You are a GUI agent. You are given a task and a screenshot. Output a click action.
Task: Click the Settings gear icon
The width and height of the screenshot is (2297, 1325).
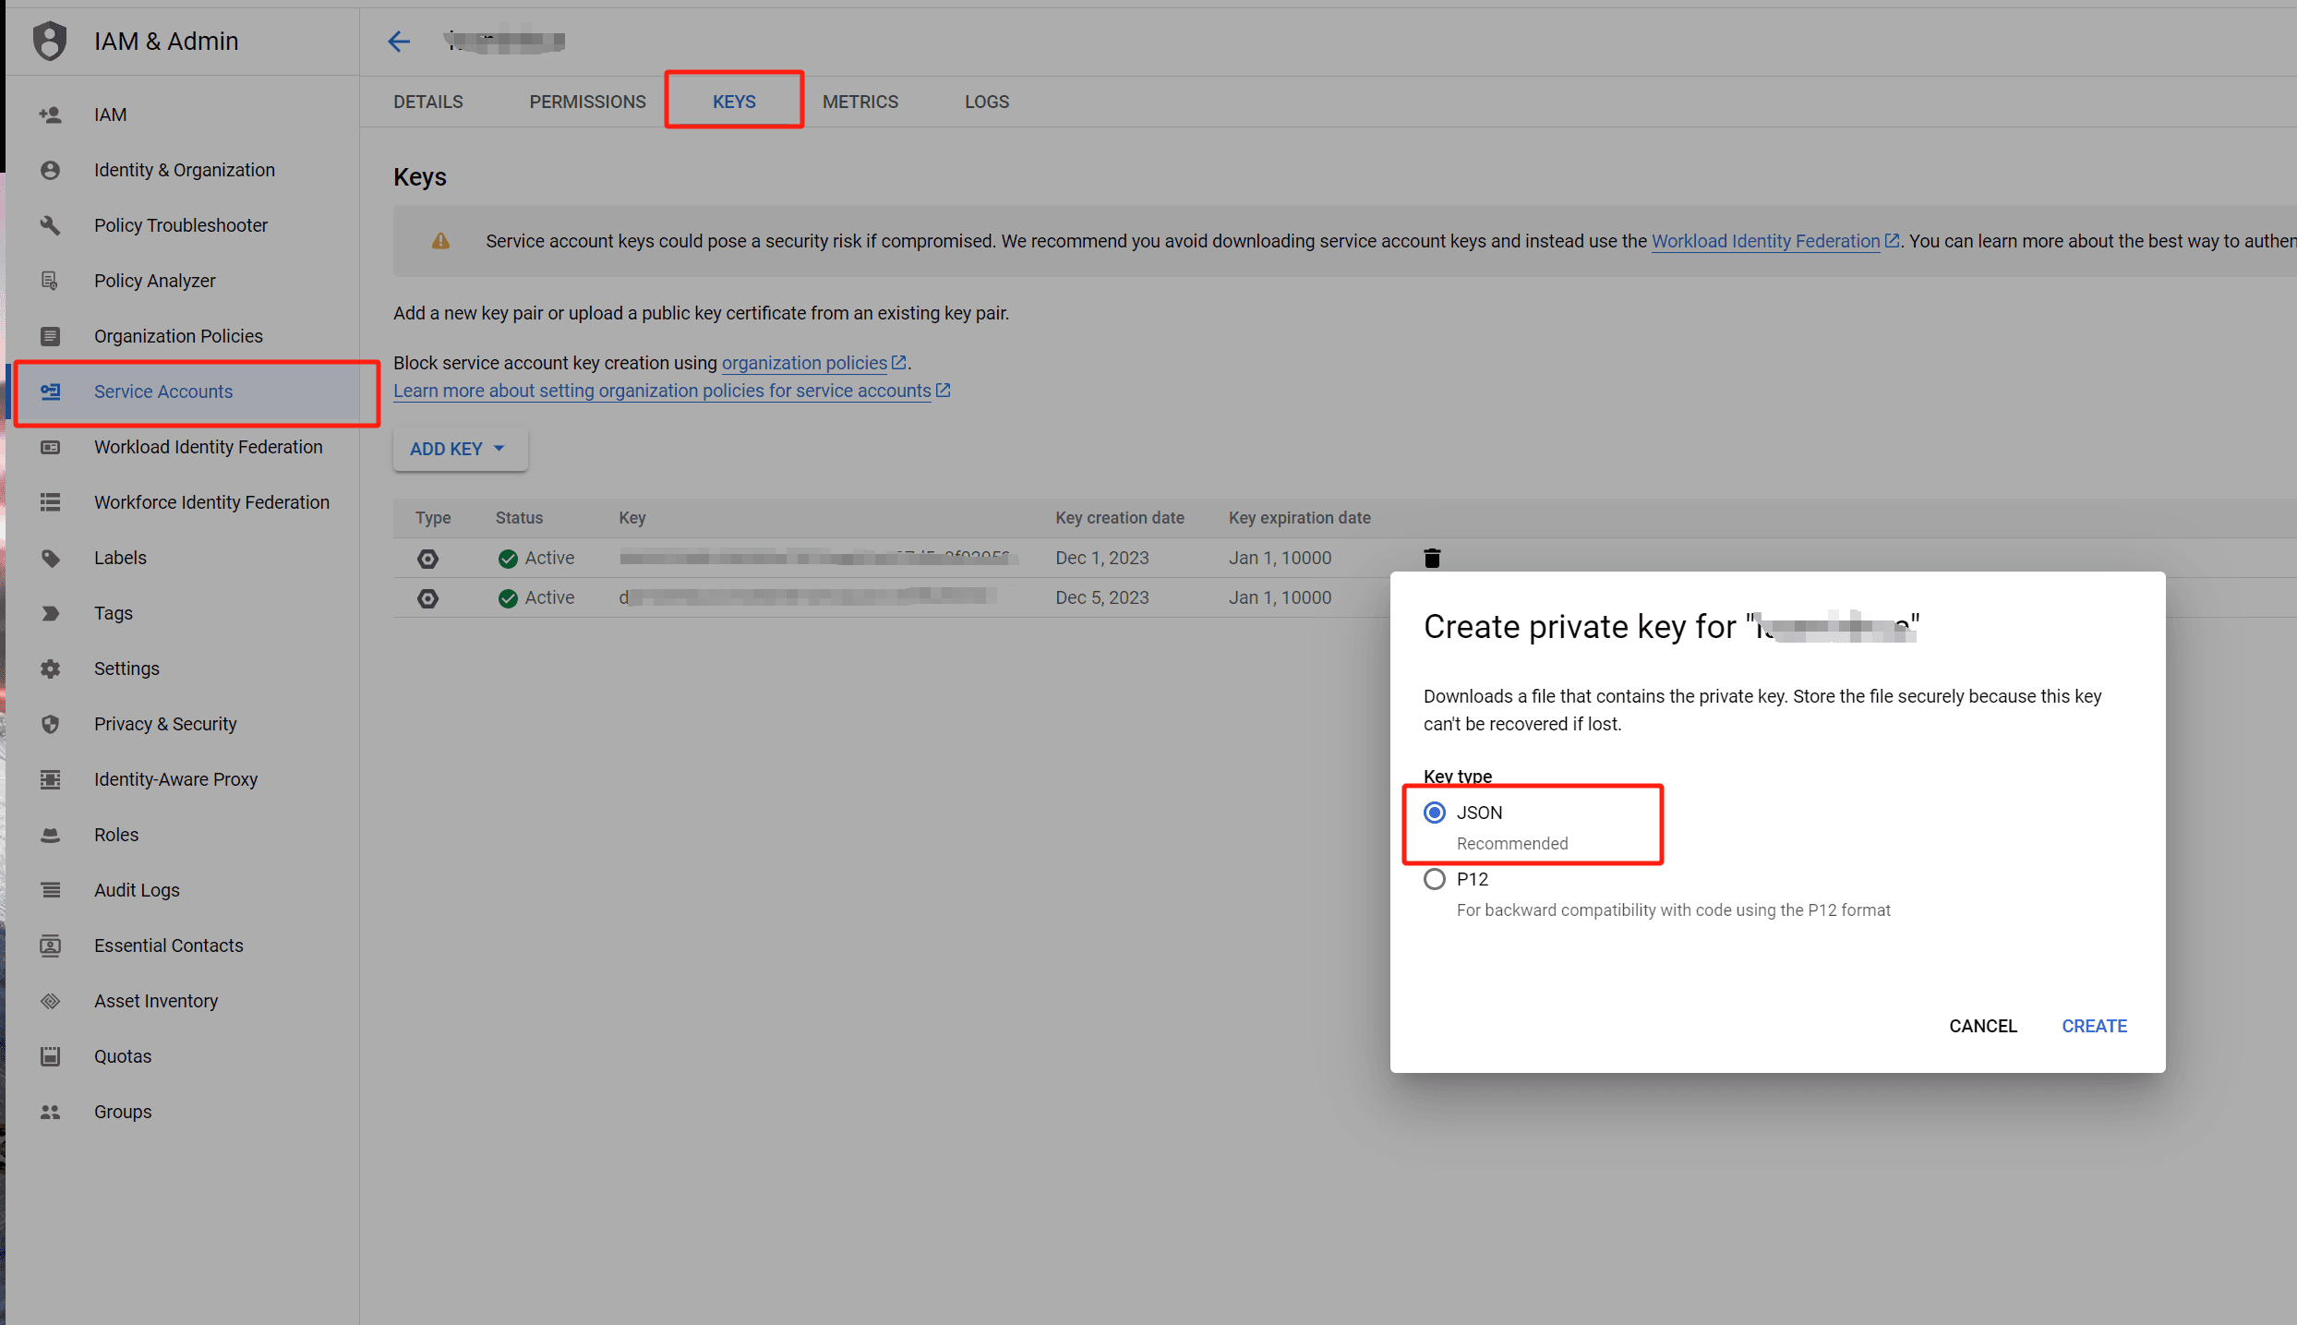coord(51,669)
